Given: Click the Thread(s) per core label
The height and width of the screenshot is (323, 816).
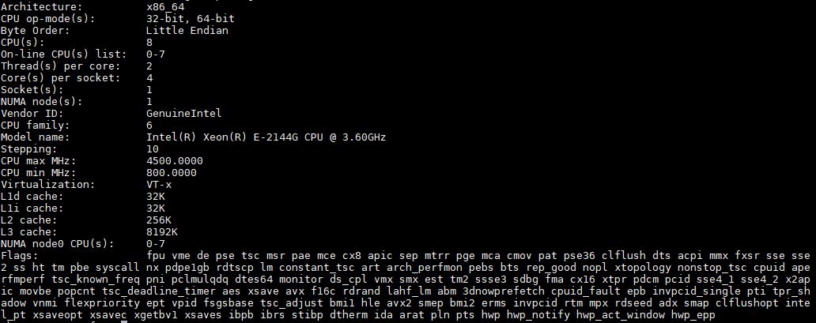Looking at the screenshot, I should 60,66.
